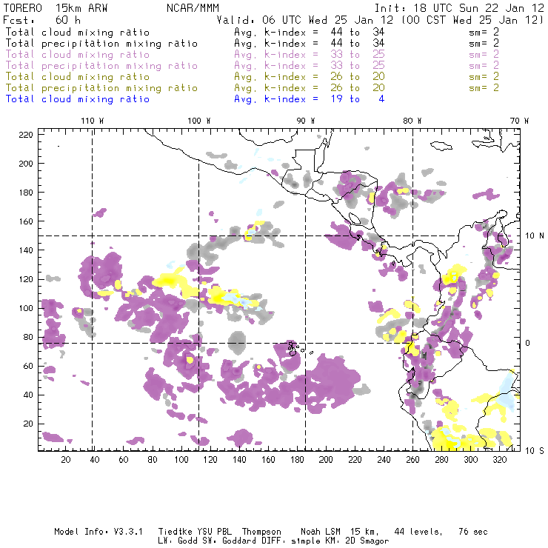The image size is (548, 548).
Task: Click the "220" tick on the vertical axis
Action: pos(26,135)
